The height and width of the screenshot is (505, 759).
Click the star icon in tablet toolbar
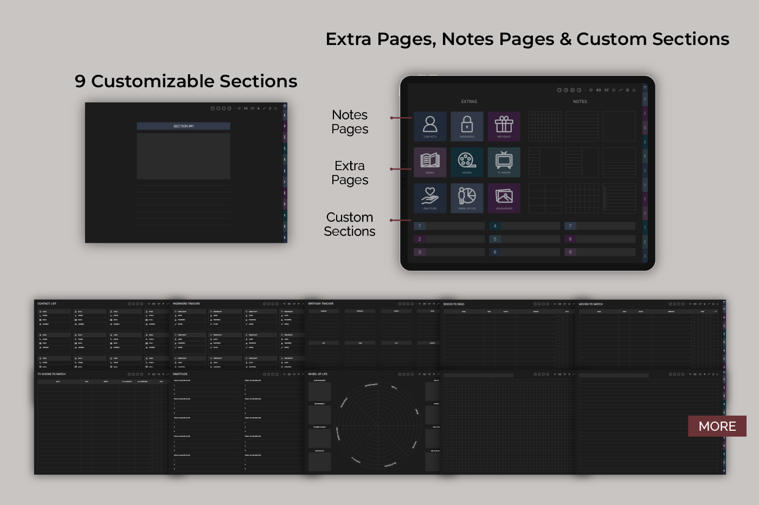pos(634,90)
